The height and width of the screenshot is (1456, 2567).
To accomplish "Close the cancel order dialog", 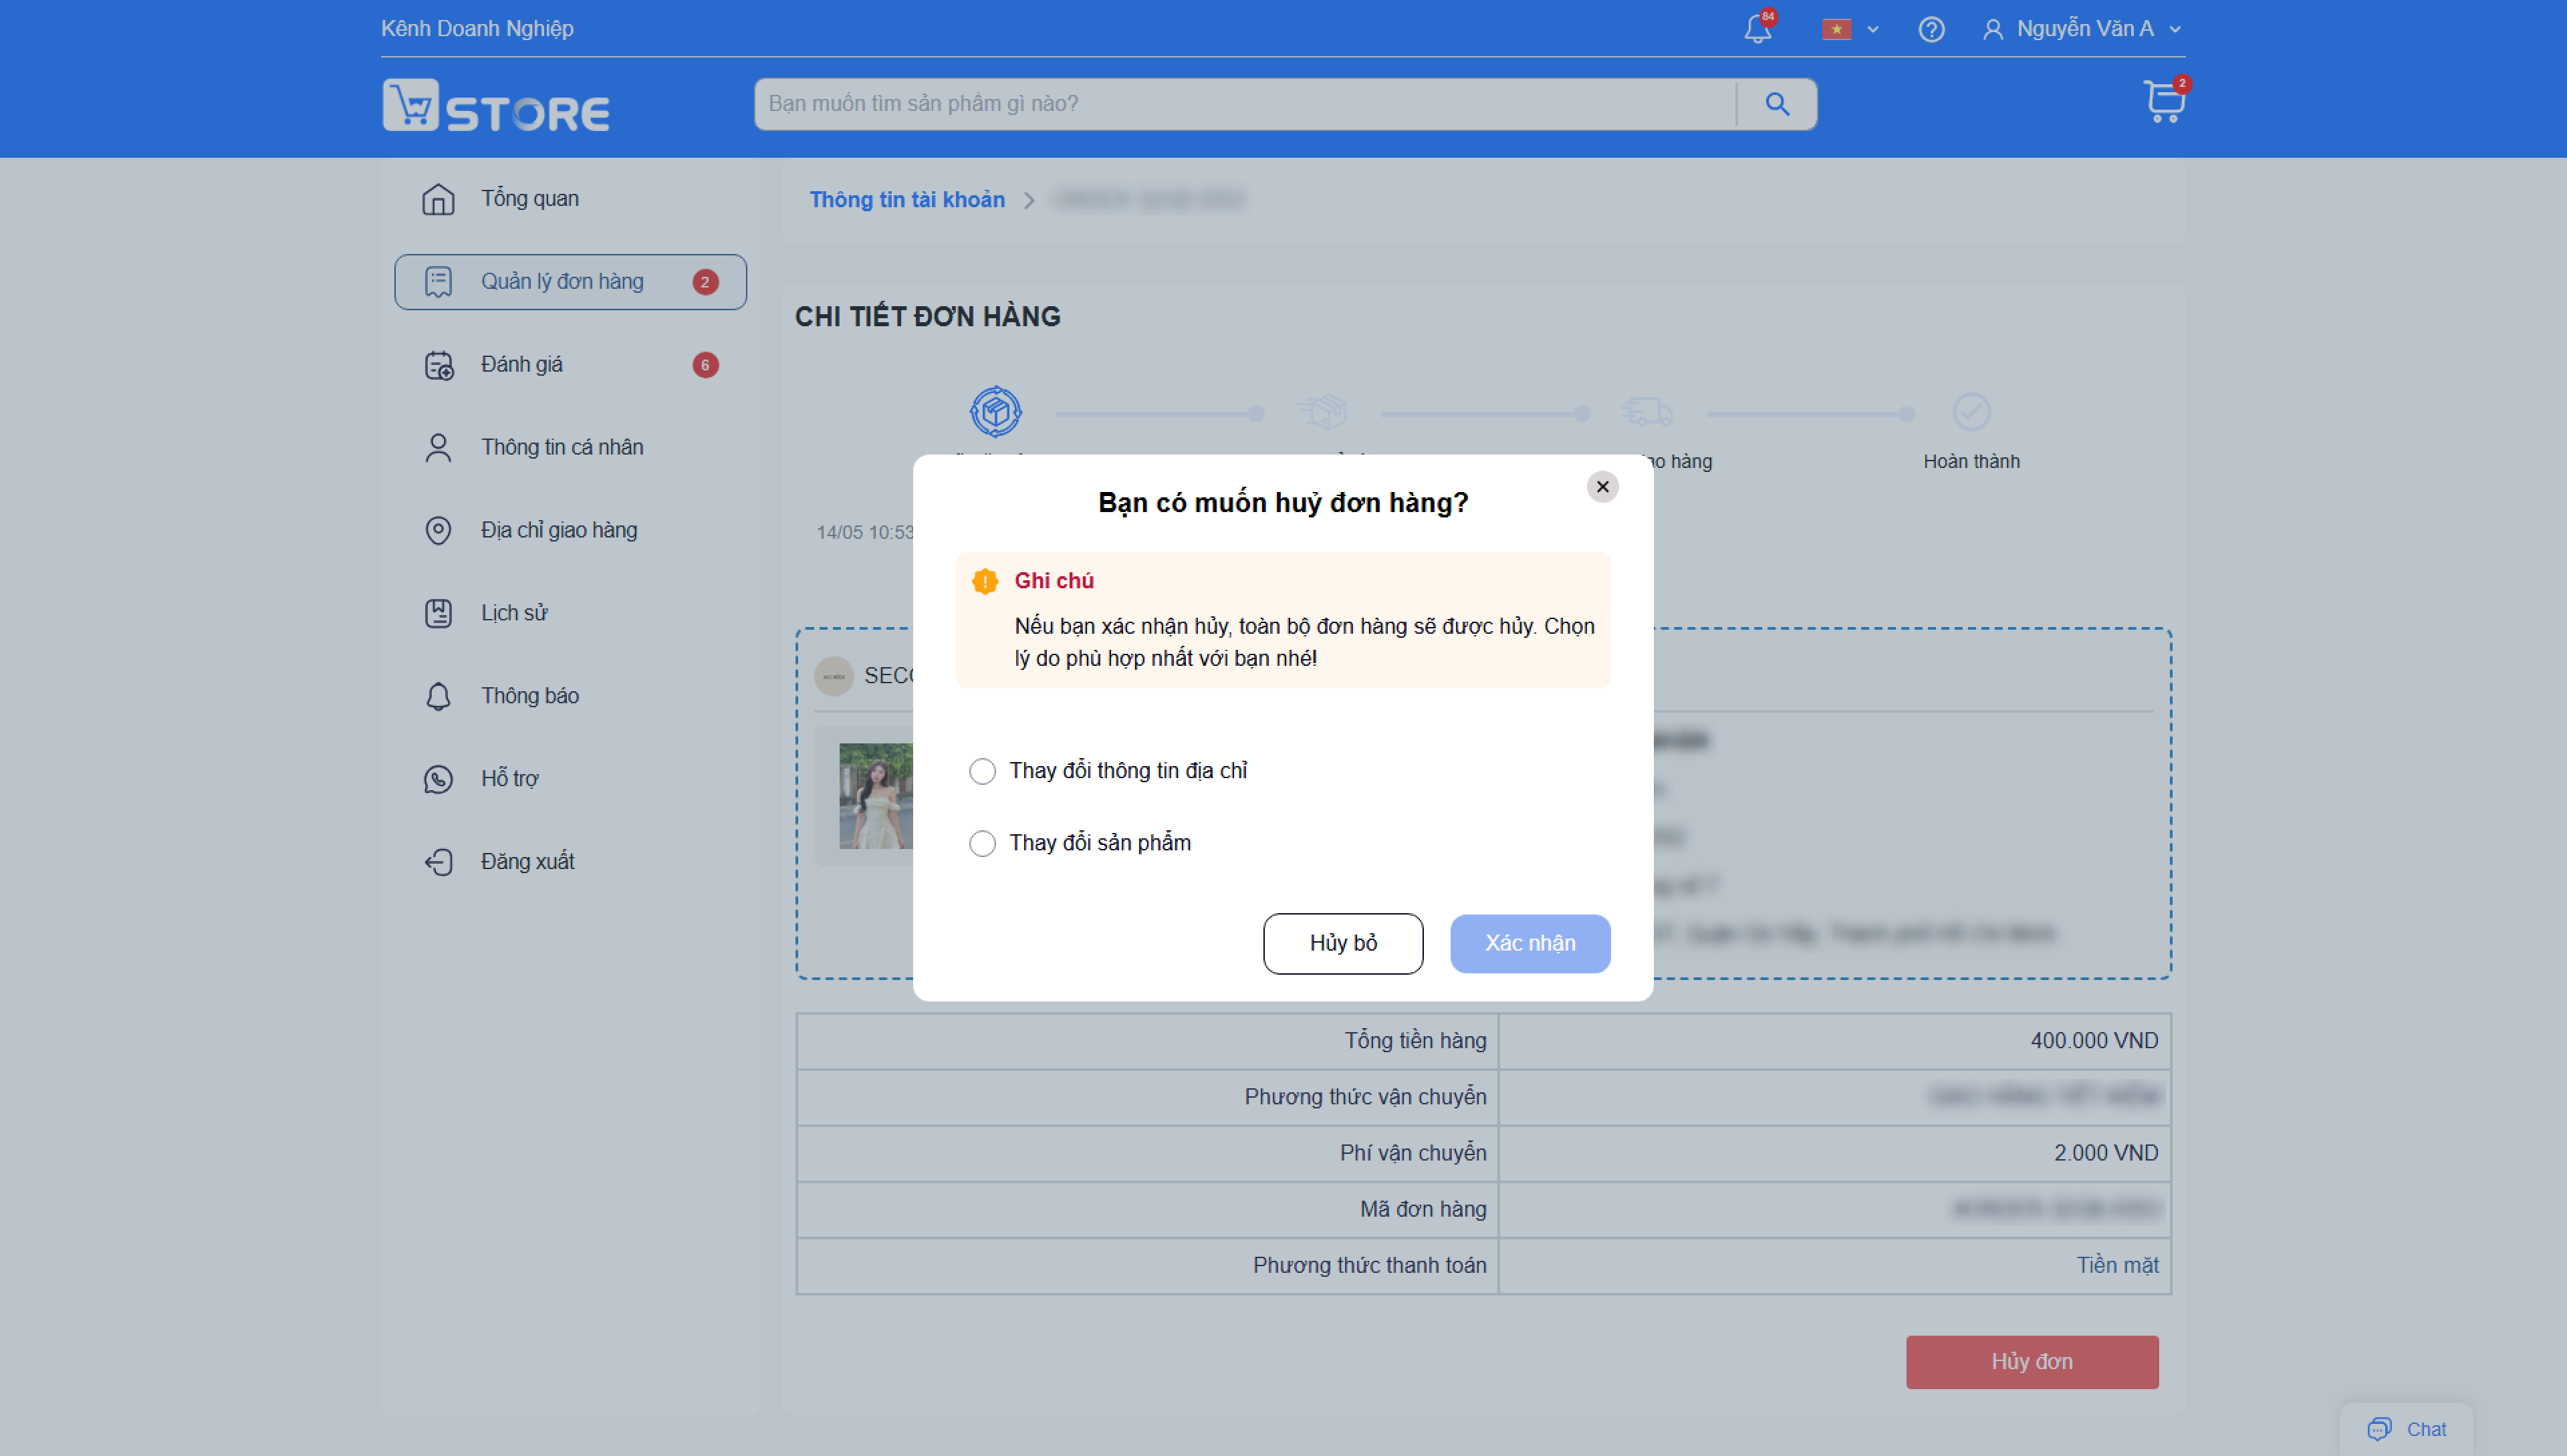I will [1602, 487].
